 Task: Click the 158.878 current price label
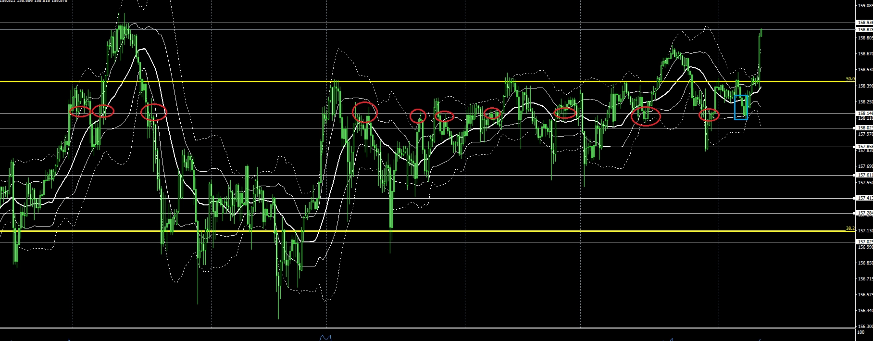point(865,29)
